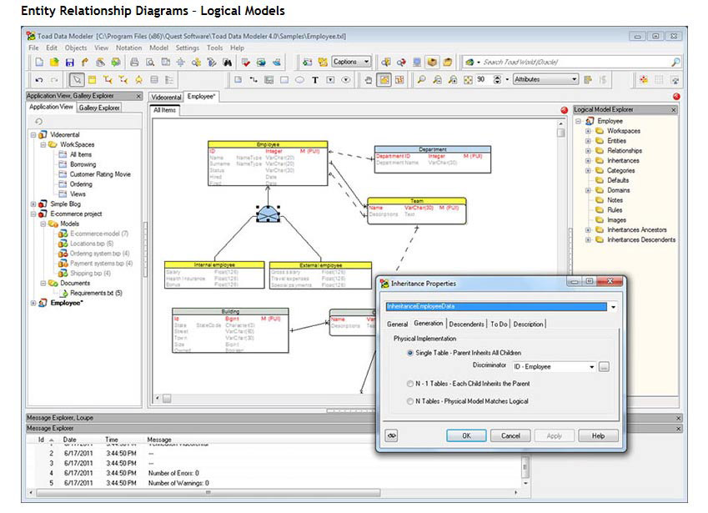Select Domains folder in Logical Model Explorer
Image resolution: width=708 pixels, height=513 pixels.
618,190
